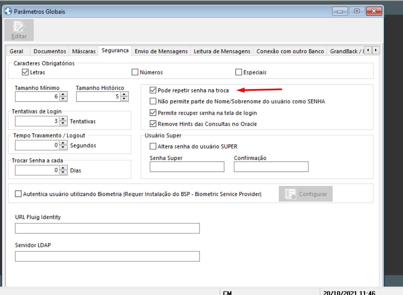Screen dimensions: 403x295
Task: Open Conexão com outro Banco tab
Action: tap(290, 51)
